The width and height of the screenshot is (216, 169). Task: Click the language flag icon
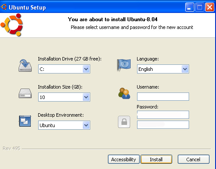pos(124,65)
